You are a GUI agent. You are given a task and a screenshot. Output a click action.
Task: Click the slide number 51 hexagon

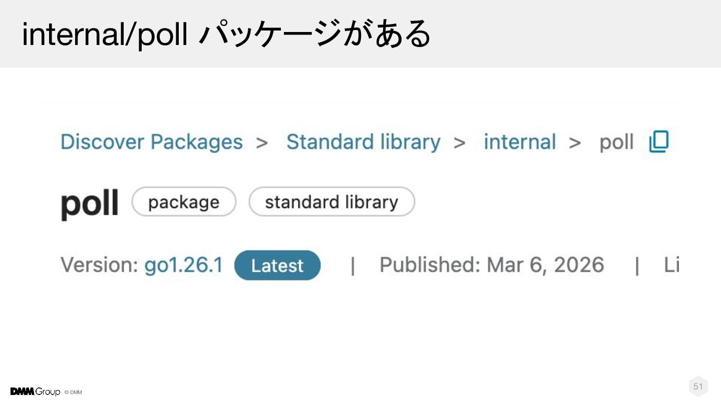(x=698, y=386)
